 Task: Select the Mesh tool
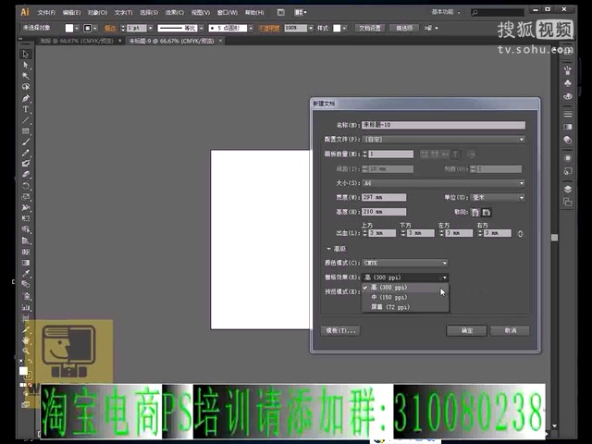pyautogui.click(x=26, y=252)
